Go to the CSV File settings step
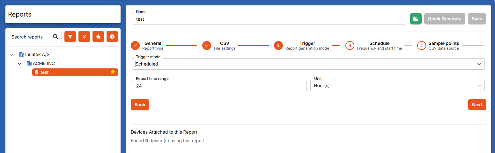Image resolution: width=495 pixels, height=153 pixels. point(219,45)
